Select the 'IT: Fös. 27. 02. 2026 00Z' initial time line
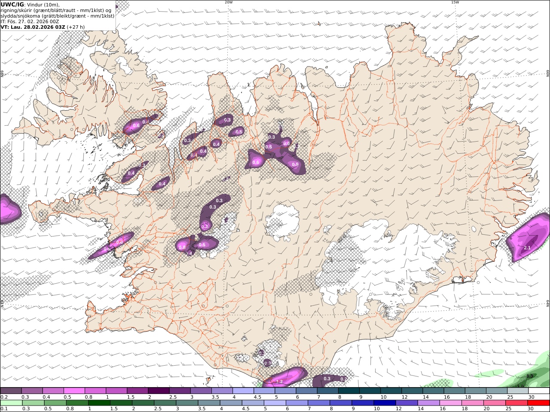This screenshot has width=550, height=412. click(30, 21)
